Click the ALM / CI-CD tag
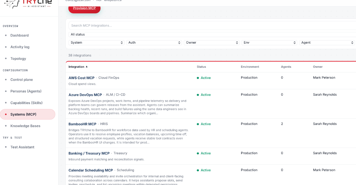 (116, 95)
